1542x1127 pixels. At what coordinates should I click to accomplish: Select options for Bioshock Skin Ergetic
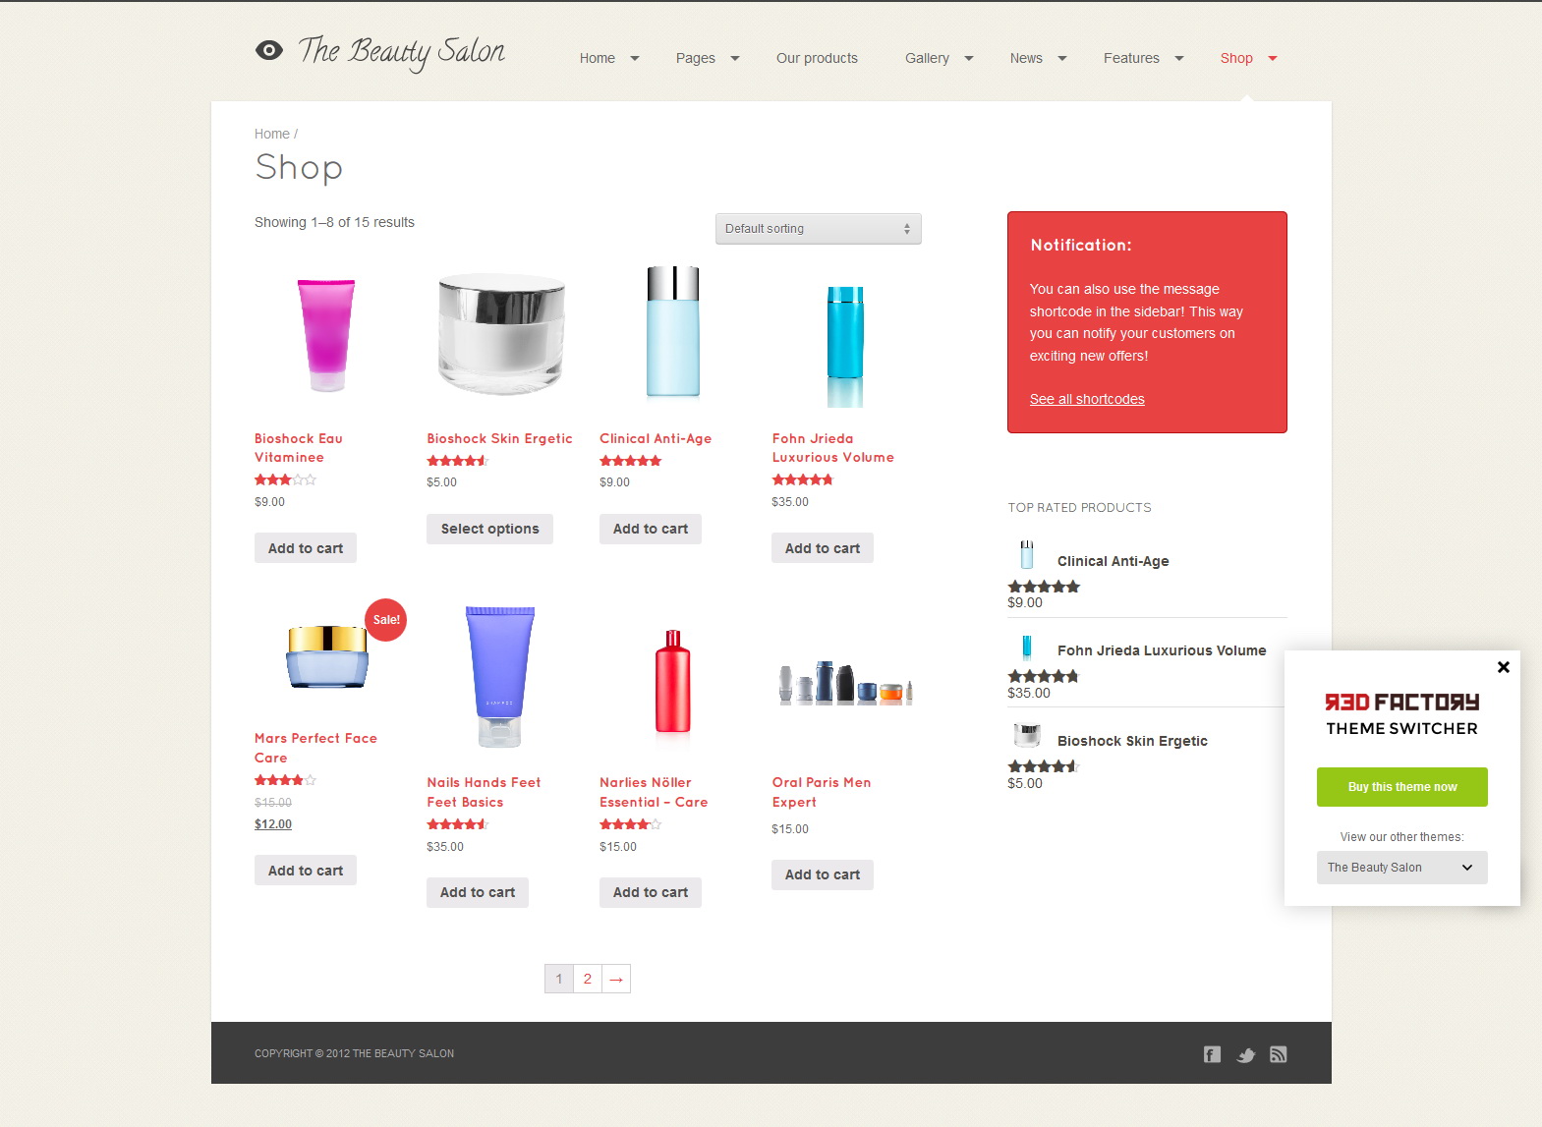[489, 529]
